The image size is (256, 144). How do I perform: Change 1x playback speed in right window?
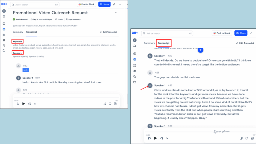[167, 138]
